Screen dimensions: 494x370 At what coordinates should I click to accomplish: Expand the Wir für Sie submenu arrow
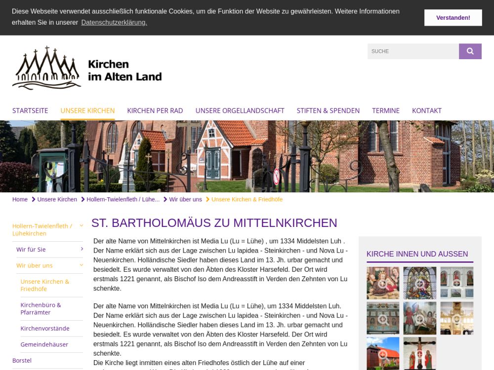tap(82, 249)
